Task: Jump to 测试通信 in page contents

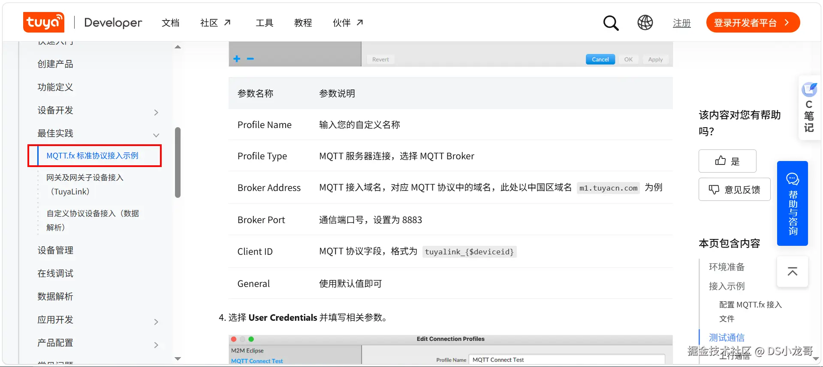Action: tap(727, 337)
